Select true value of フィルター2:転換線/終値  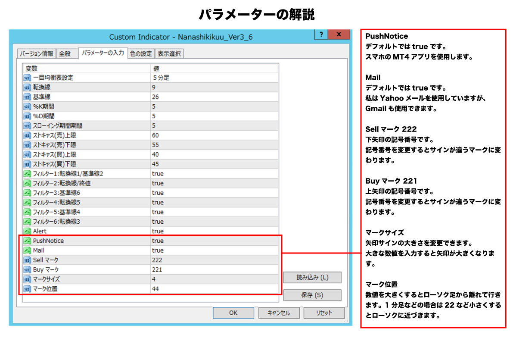tap(158, 183)
